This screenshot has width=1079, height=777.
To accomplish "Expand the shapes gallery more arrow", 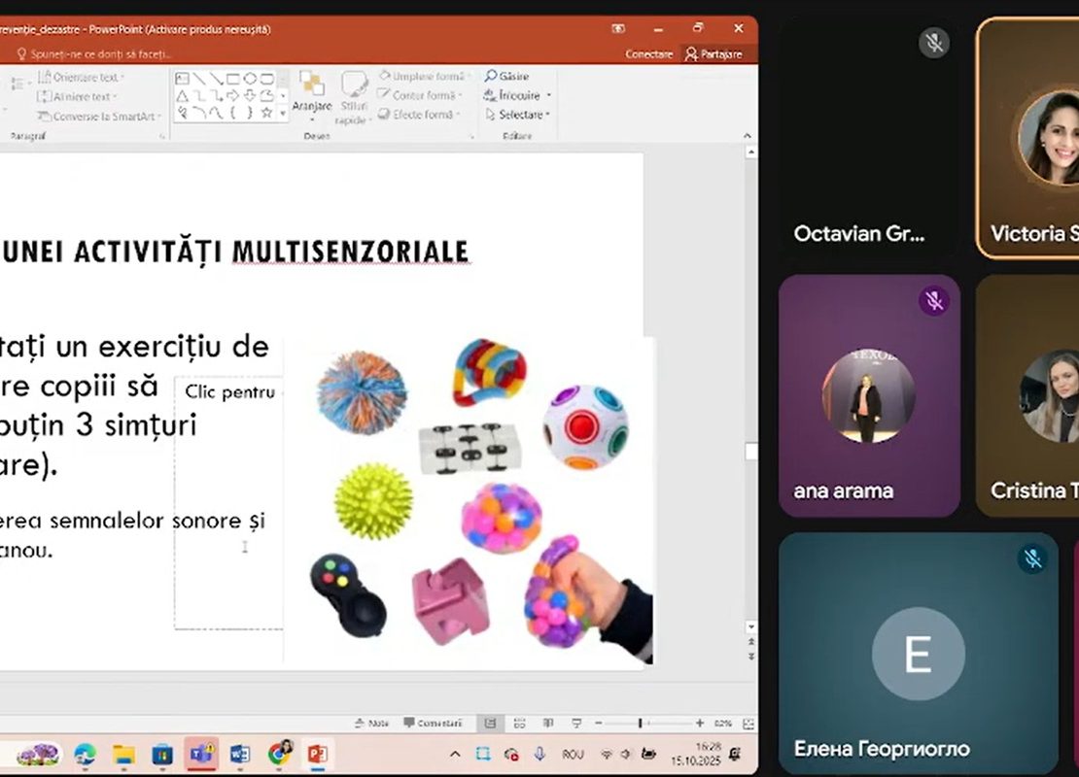I will tap(283, 114).
